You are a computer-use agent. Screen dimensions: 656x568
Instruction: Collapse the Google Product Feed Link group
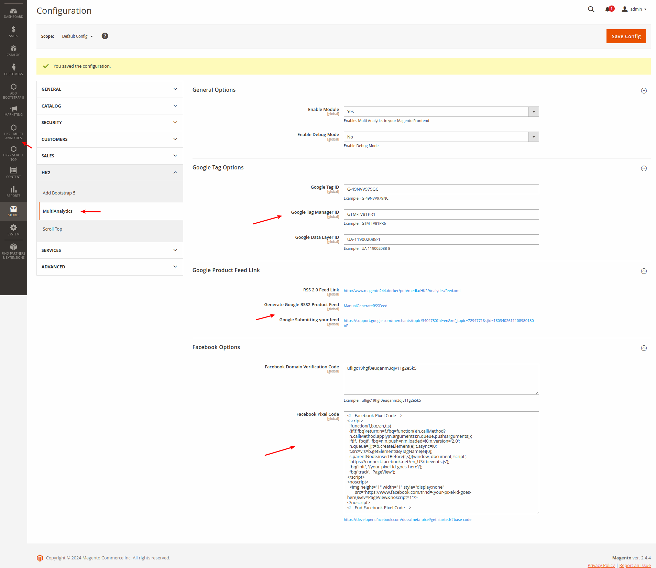point(644,271)
